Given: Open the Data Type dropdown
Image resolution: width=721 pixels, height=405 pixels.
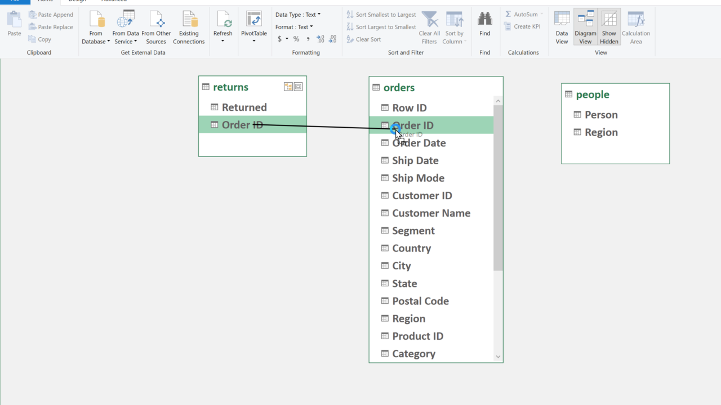Looking at the screenshot, I should (x=298, y=15).
